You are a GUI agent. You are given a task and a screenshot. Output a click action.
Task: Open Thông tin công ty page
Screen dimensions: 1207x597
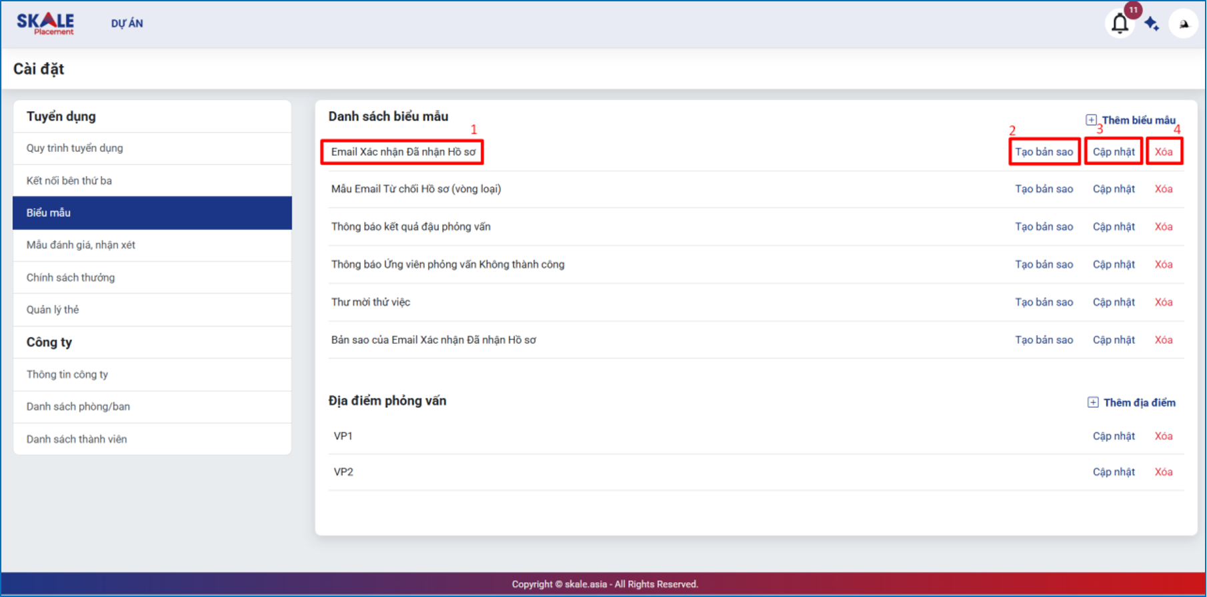click(67, 374)
